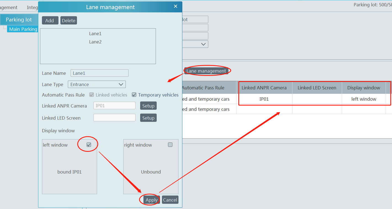Select Main Parking tree item
The height and width of the screenshot is (209, 392).
point(23,29)
